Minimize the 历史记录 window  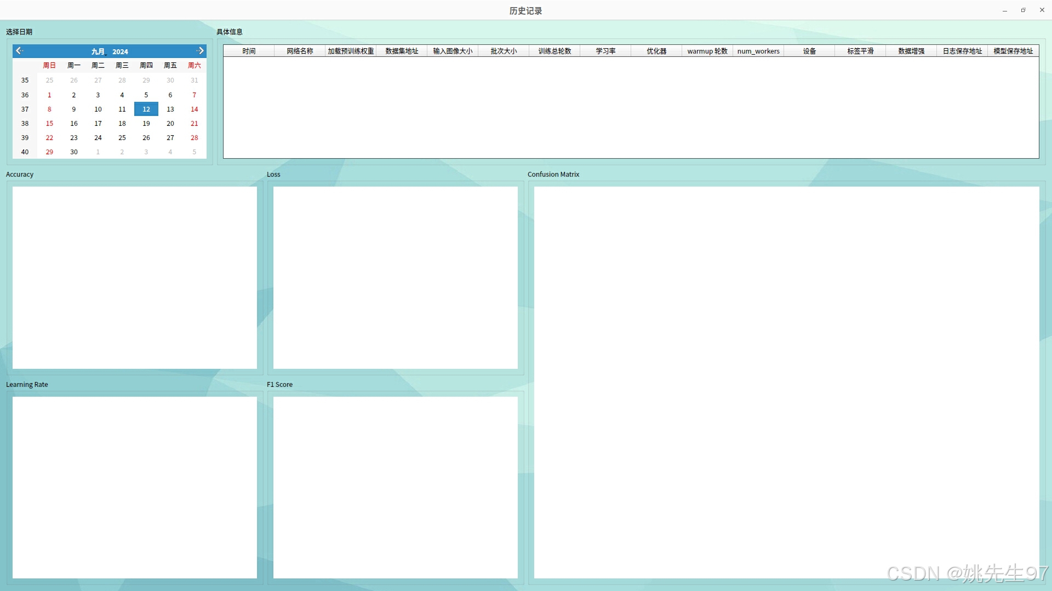[1005, 10]
